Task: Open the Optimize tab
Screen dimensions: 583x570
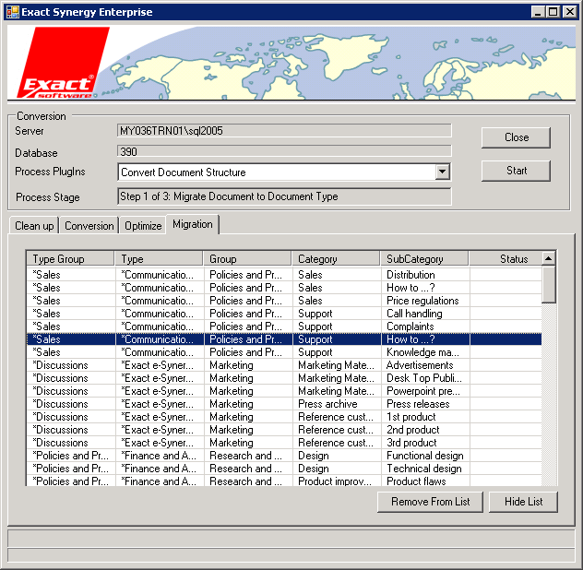Action: (x=143, y=226)
